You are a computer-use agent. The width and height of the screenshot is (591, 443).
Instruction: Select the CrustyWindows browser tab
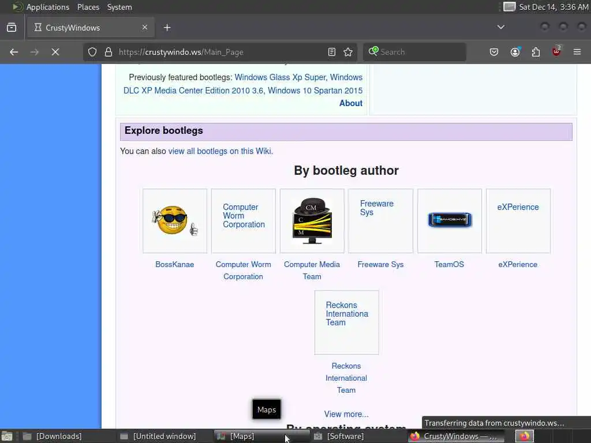pos(91,28)
